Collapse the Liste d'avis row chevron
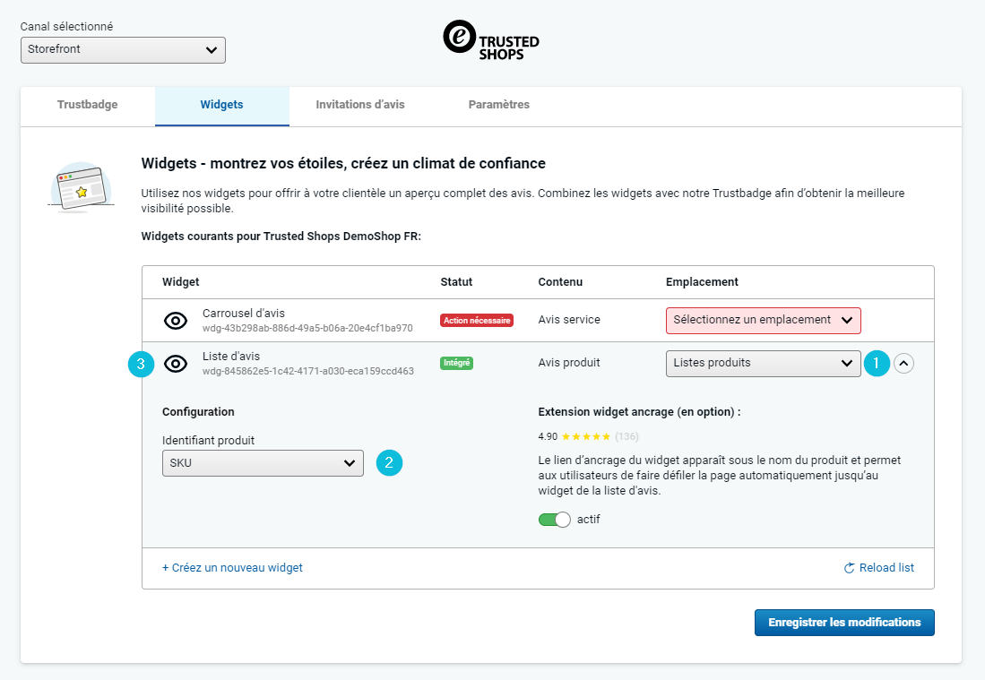 coord(903,363)
